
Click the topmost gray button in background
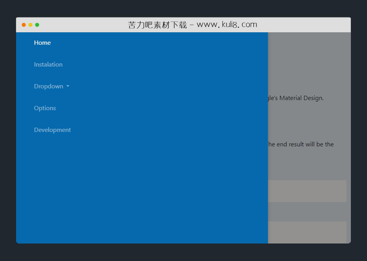[x=309, y=191]
